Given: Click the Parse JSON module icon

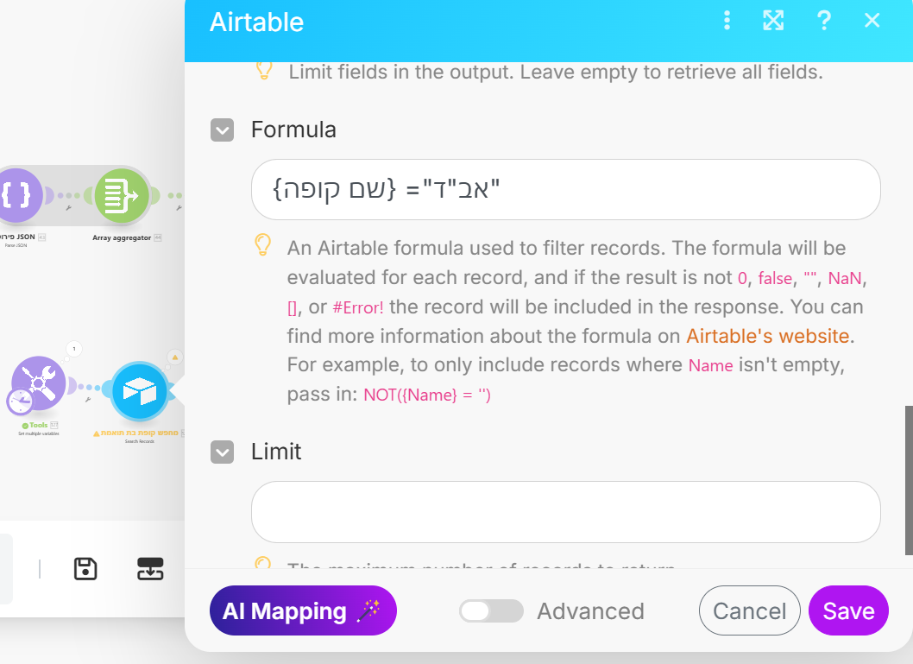Looking at the screenshot, I should [16, 197].
